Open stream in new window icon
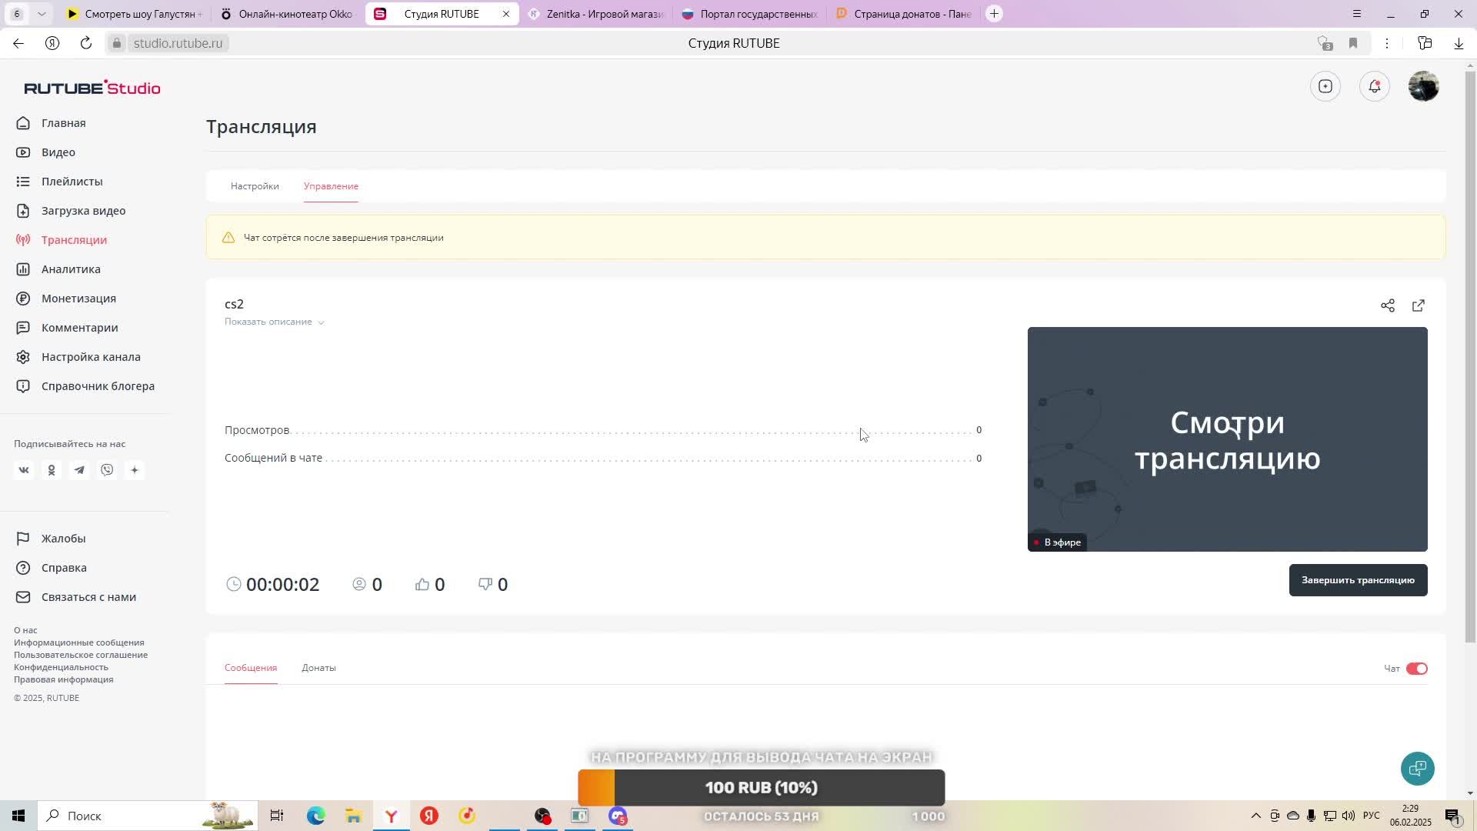1477x831 pixels. [x=1419, y=305]
